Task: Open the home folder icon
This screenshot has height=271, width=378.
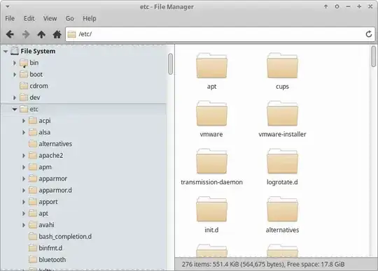Action: pos(57,34)
